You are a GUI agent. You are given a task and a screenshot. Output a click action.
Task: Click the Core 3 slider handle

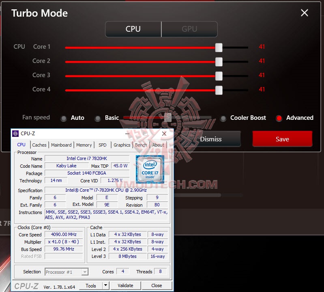[219, 76]
